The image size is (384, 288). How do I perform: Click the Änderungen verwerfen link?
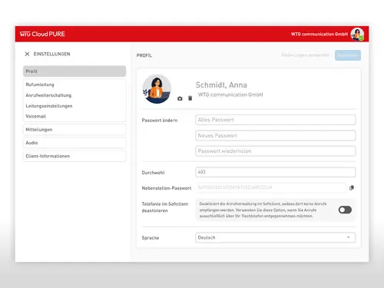coord(305,55)
